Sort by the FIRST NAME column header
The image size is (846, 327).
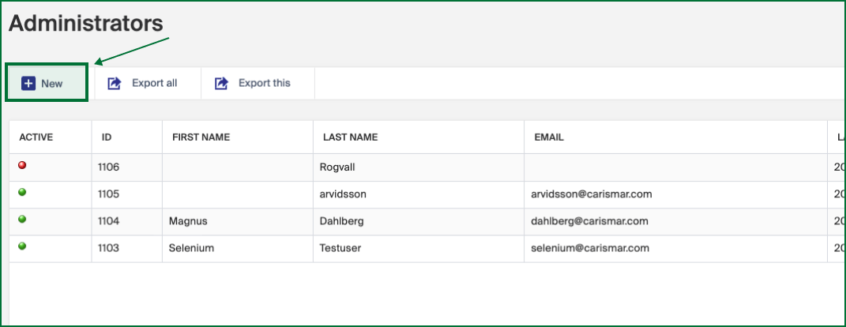click(x=201, y=137)
